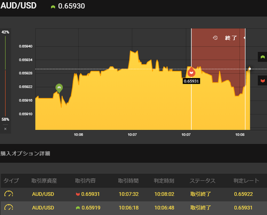Viewport: 267px width, 215px height.
Task: Click settlement rate 0.65922
Action: coord(243,194)
